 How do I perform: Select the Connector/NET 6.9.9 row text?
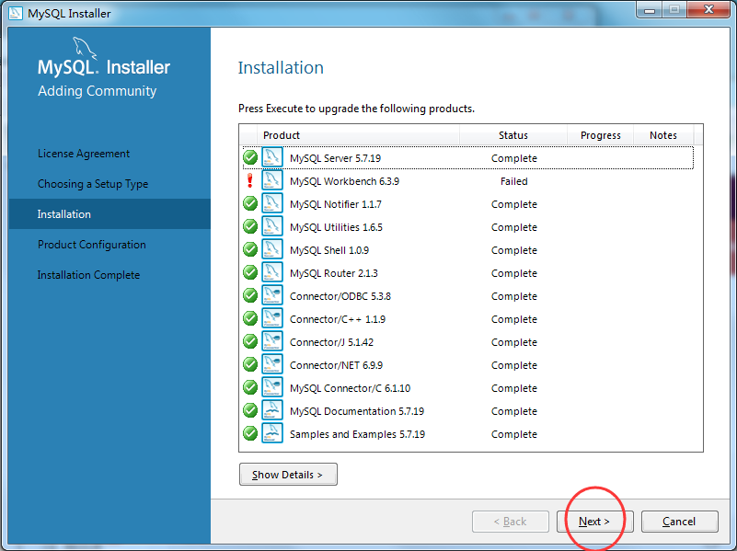tap(336, 365)
